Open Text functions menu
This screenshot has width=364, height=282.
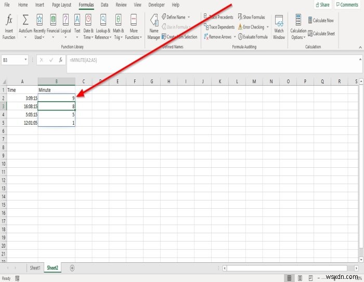coord(77,26)
